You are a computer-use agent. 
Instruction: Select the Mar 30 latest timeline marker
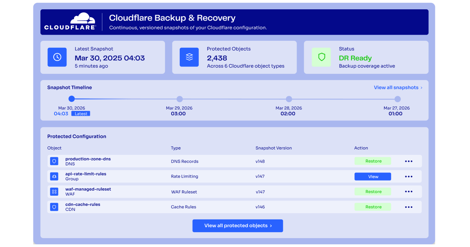click(72, 99)
